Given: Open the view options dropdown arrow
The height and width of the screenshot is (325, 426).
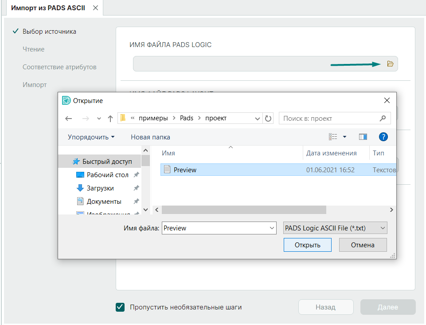Looking at the screenshot, I should (345, 137).
